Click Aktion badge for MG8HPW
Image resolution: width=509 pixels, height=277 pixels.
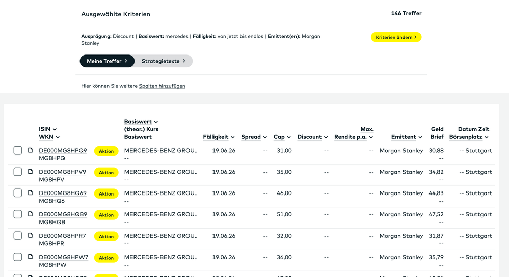(x=106, y=258)
